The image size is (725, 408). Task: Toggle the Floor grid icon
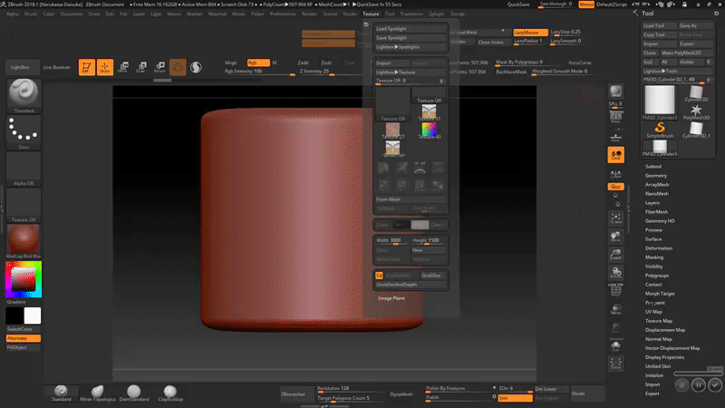(x=615, y=137)
